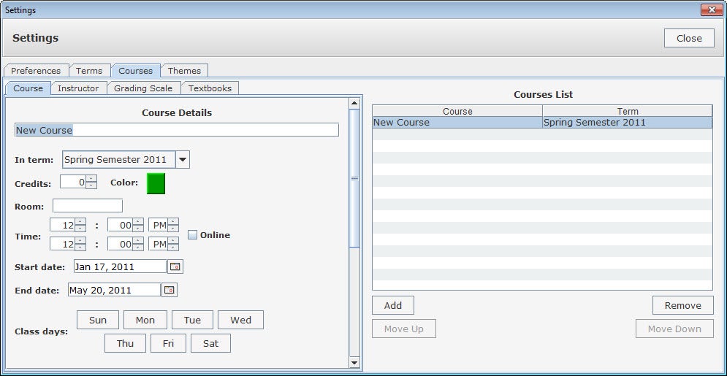Click the Start date field
Screen dimensions: 727x376
pyautogui.click(x=120, y=266)
